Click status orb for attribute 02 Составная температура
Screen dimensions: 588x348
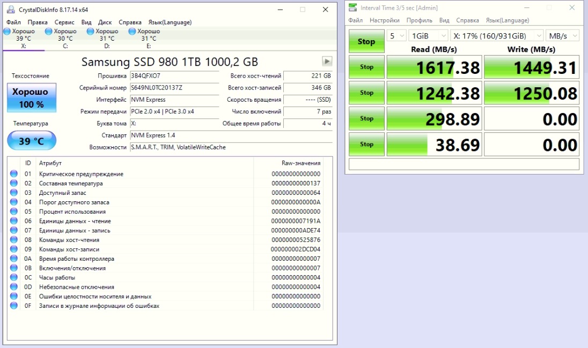pos(14,183)
